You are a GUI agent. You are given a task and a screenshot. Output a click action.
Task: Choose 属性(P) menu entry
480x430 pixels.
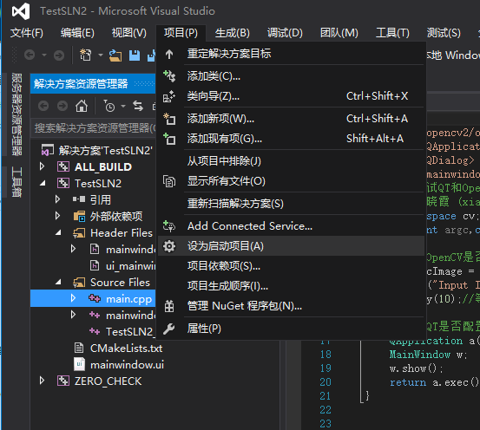(x=291, y=329)
